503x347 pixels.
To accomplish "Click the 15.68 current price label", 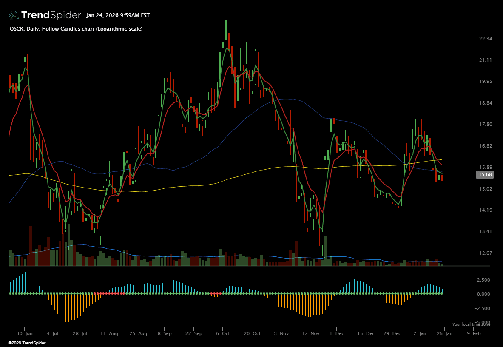I will click(x=485, y=175).
